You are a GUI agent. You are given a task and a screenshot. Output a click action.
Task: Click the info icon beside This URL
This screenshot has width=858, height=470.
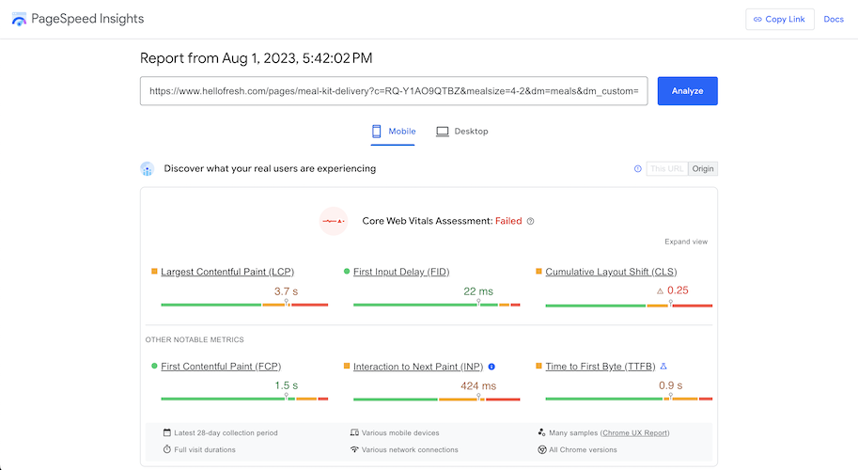click(638, 169)
